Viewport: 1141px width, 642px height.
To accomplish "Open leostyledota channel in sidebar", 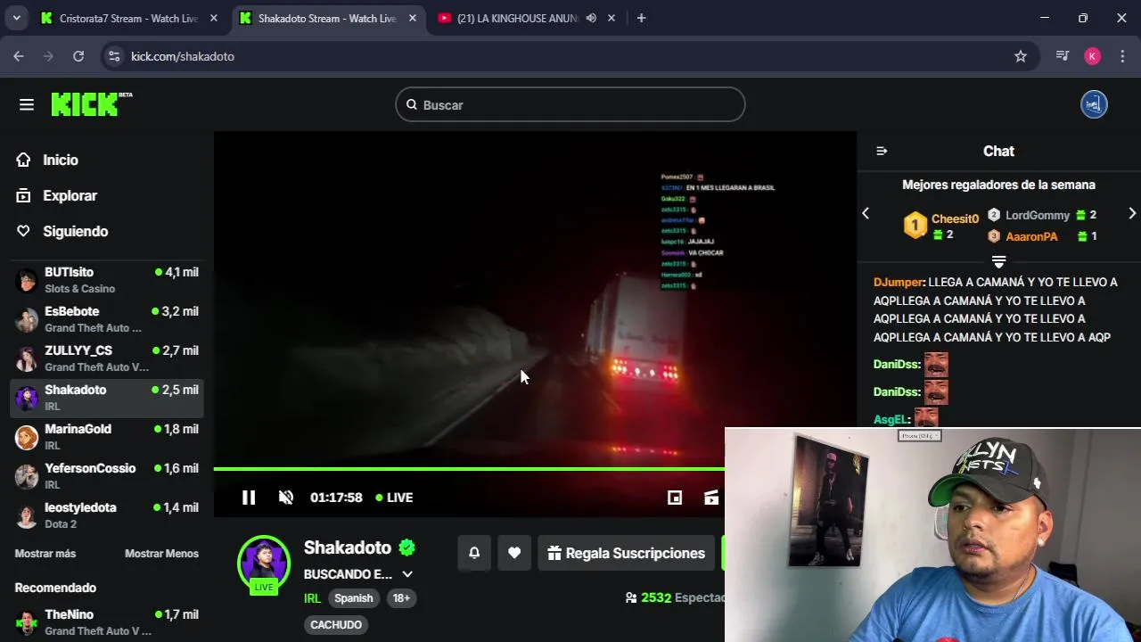I will (107, 515).
